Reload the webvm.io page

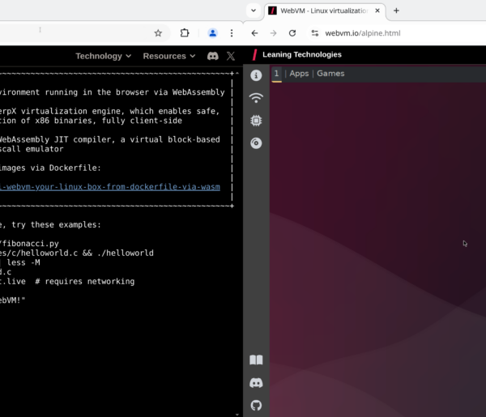[292, 33]
